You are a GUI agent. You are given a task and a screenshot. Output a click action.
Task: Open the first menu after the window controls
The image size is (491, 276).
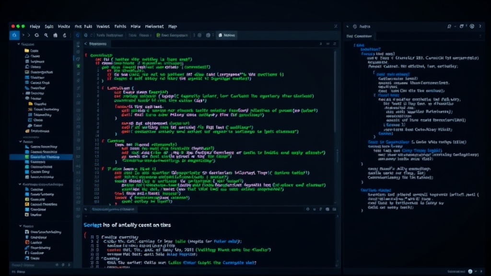(35, 27)
